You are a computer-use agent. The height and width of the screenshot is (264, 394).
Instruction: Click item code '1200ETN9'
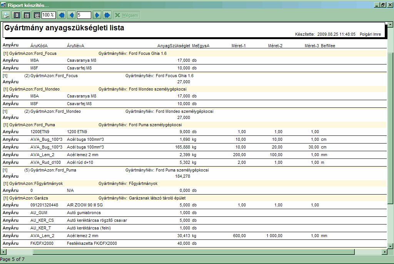pos(40,132)
